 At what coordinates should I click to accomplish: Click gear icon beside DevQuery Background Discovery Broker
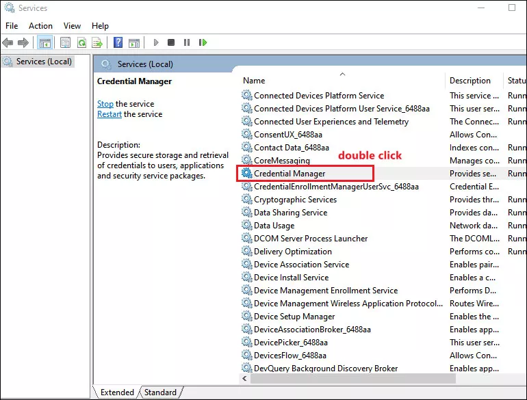click(246, 368)
